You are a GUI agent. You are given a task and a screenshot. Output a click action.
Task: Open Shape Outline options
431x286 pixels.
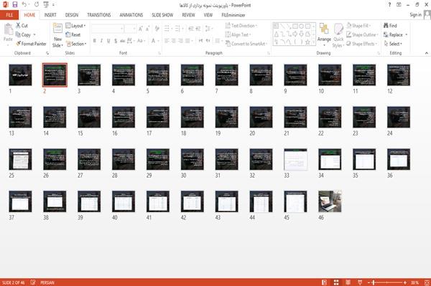coord(362,34)
